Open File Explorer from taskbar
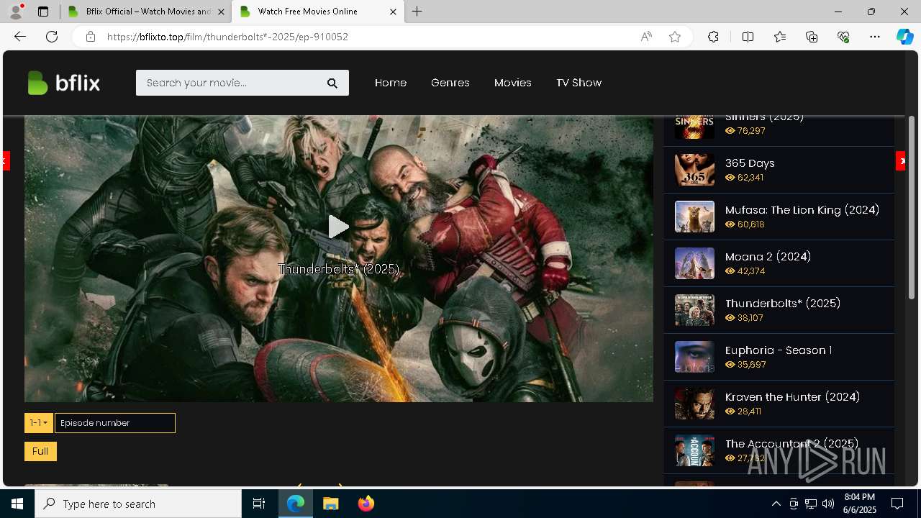The width and height of the screenshot is (921, 518). (x=331, y=504)
